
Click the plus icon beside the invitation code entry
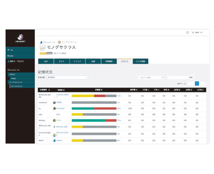coord(8,61)
